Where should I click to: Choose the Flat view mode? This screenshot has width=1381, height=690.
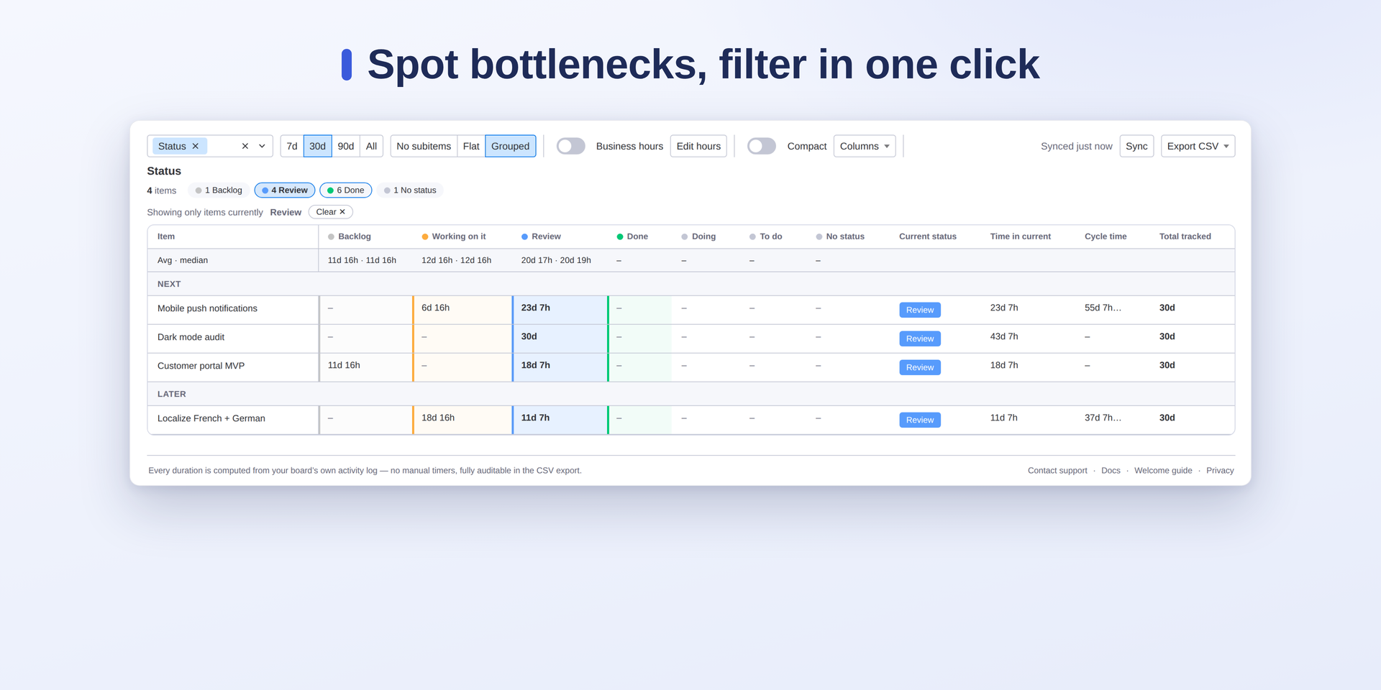coord(471,146)
